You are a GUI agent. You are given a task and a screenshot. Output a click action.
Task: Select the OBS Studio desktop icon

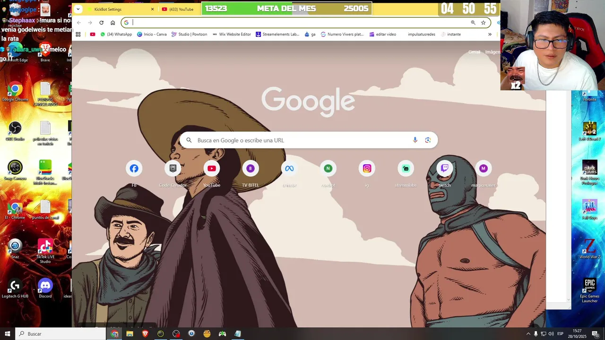[x=15, y=131]
